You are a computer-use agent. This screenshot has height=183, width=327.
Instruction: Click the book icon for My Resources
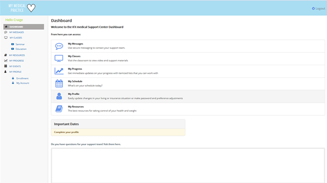[59, 109]
